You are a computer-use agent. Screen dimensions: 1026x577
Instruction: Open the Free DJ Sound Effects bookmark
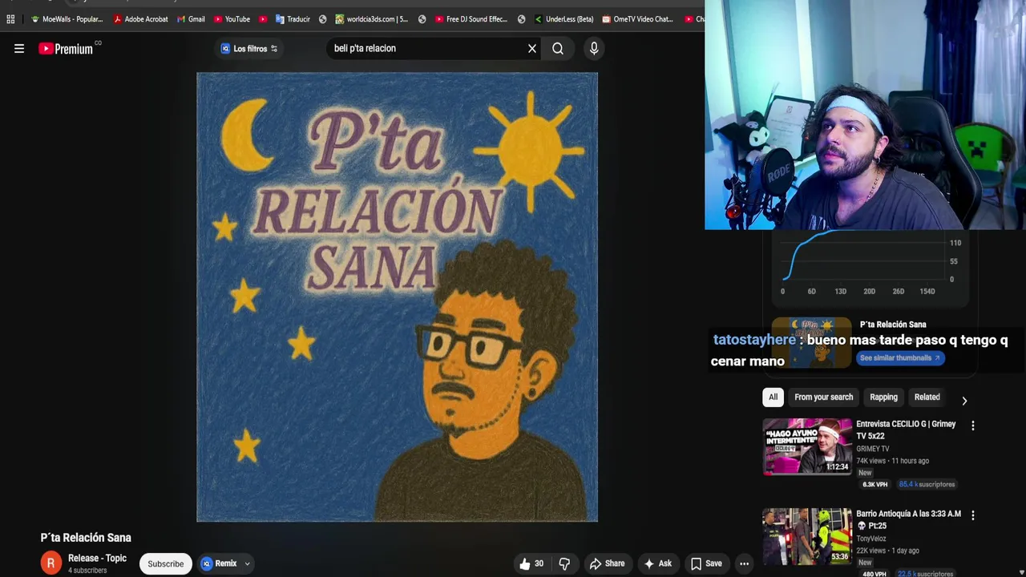(471, 19)
